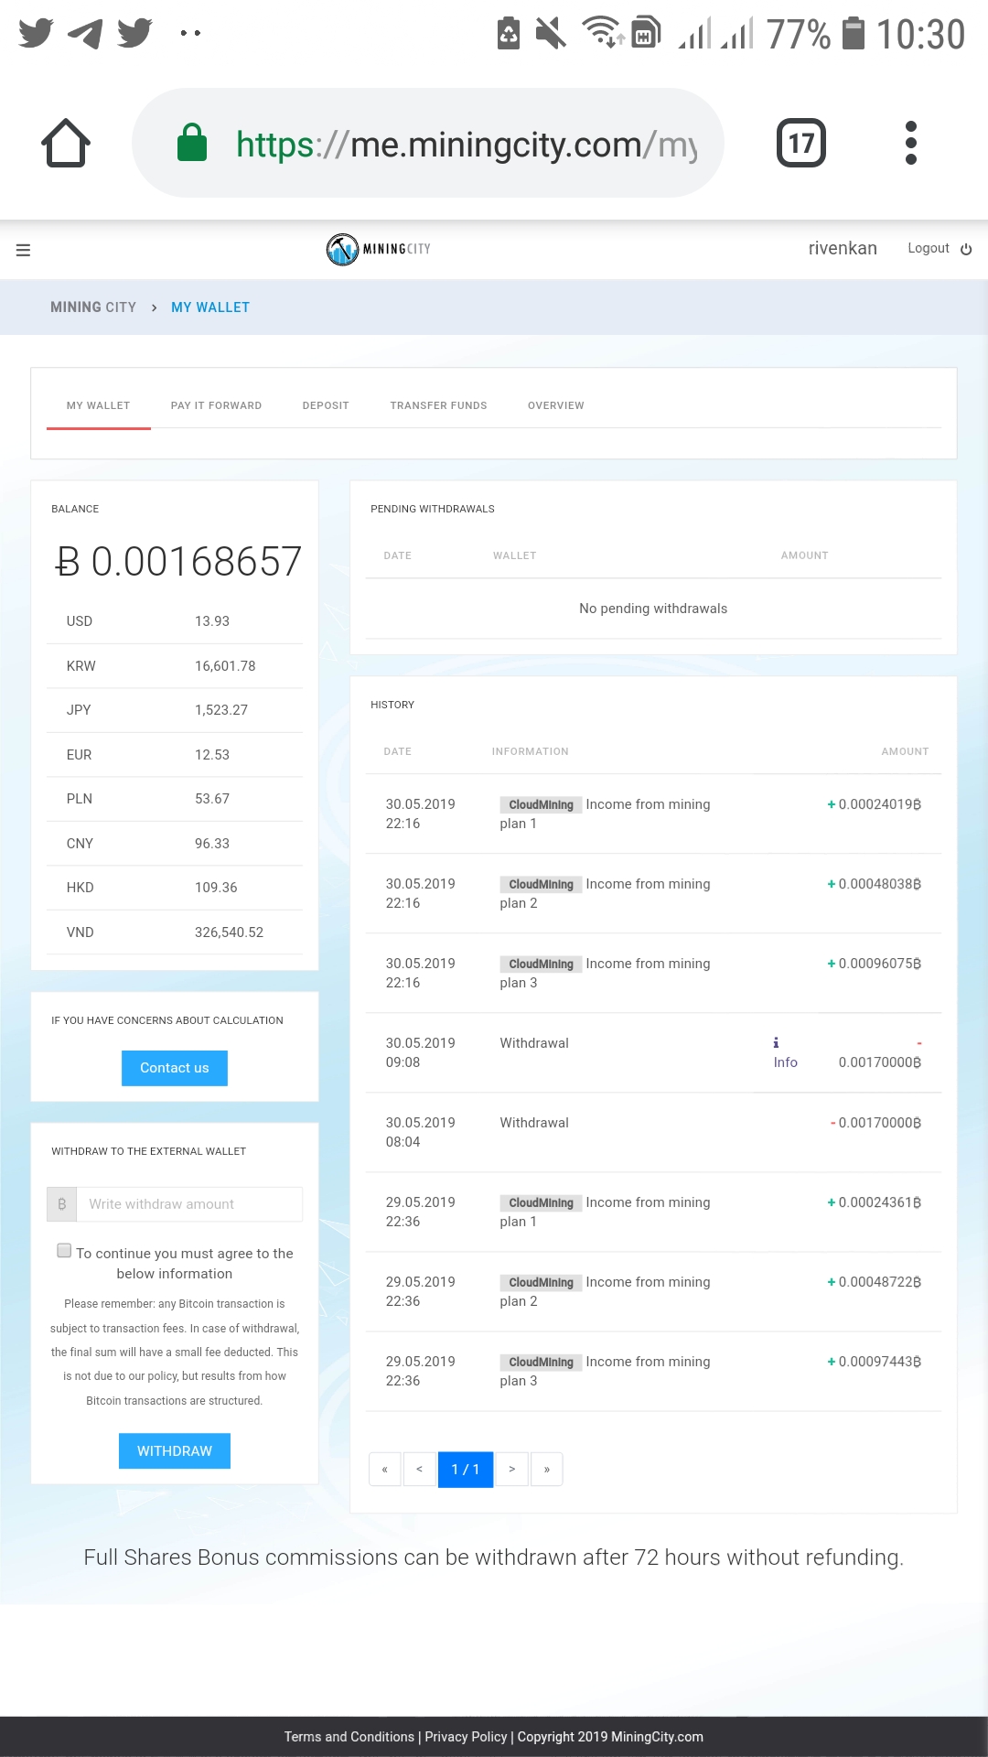Click the Contact us button
Screen dimensions: 988x1757
tap(175, 1068)
